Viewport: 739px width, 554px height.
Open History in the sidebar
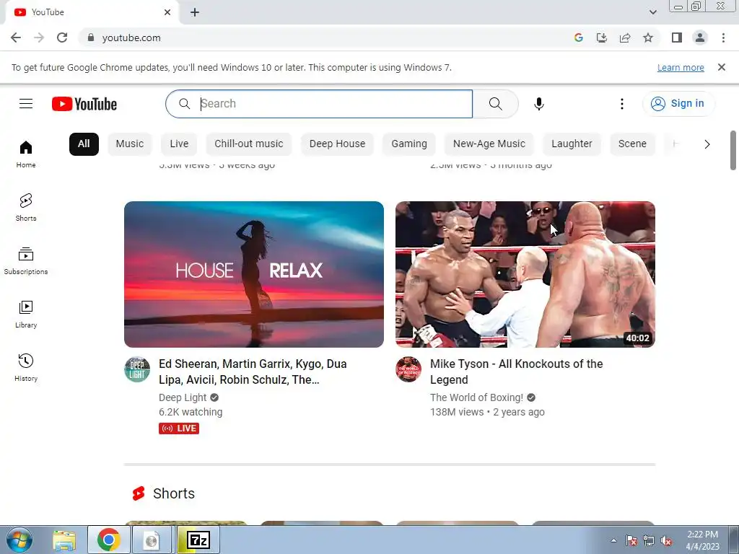click(26, 367)
